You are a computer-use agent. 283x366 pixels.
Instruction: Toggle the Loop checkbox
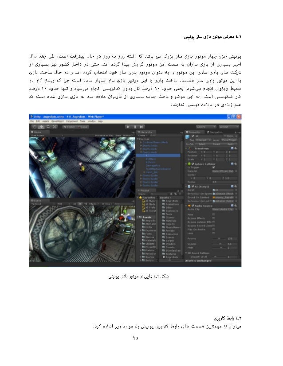point(213,233)
